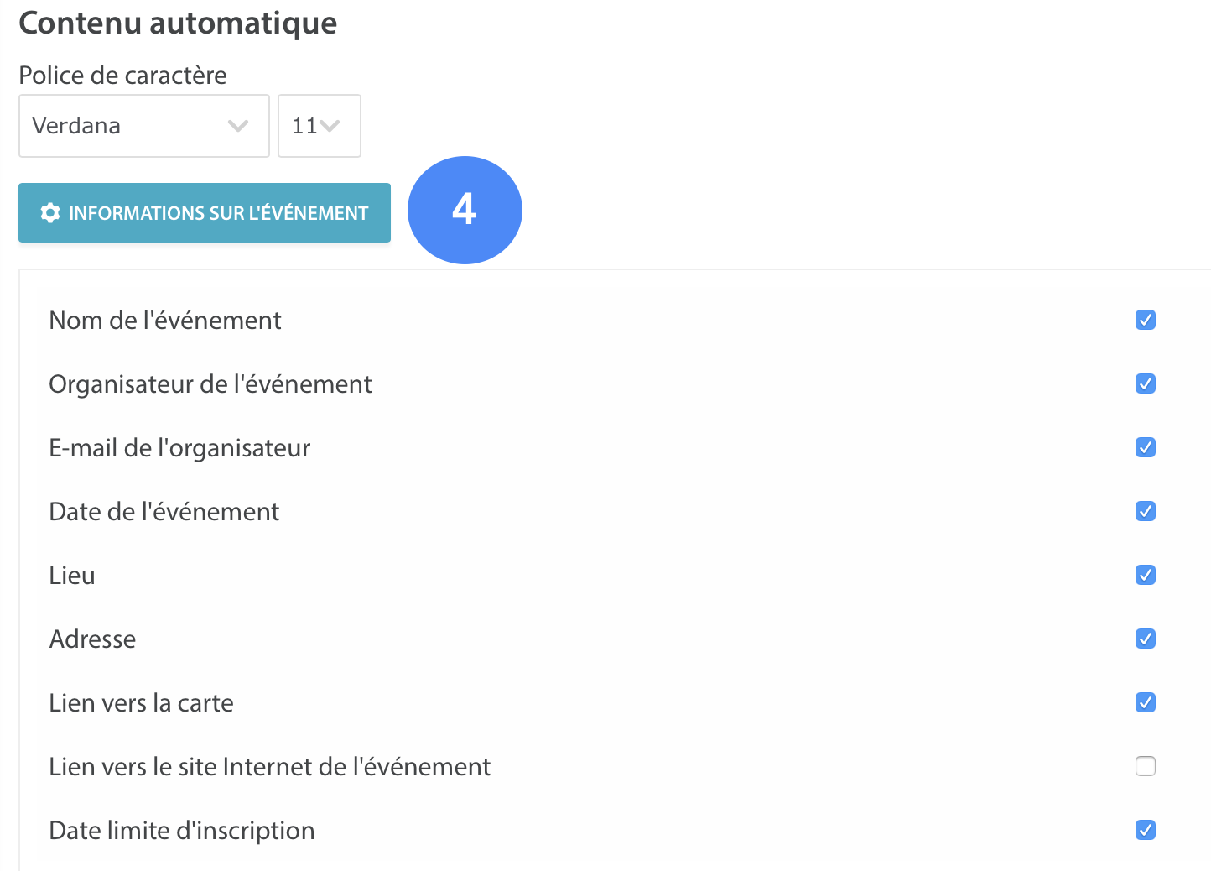Click the Contenu automatique heading

(178, 23)
